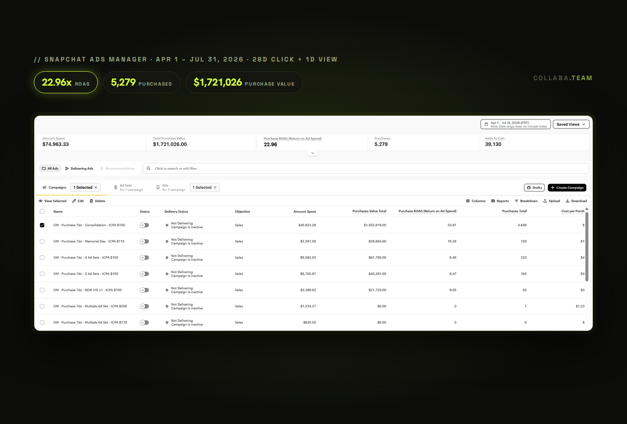Uncheck the Consolidation tCPA $150 campaign checkbox

tap(42, 225)
